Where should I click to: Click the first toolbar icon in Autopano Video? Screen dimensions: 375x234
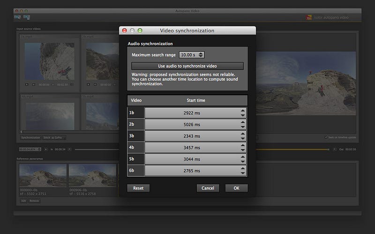(x=17, y=17)
